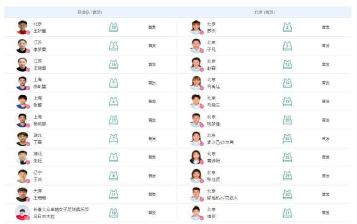Click 首发 label in 王霜 row
Image resolution: width=357 pixels, height=224 pixels.
point(152,139)
